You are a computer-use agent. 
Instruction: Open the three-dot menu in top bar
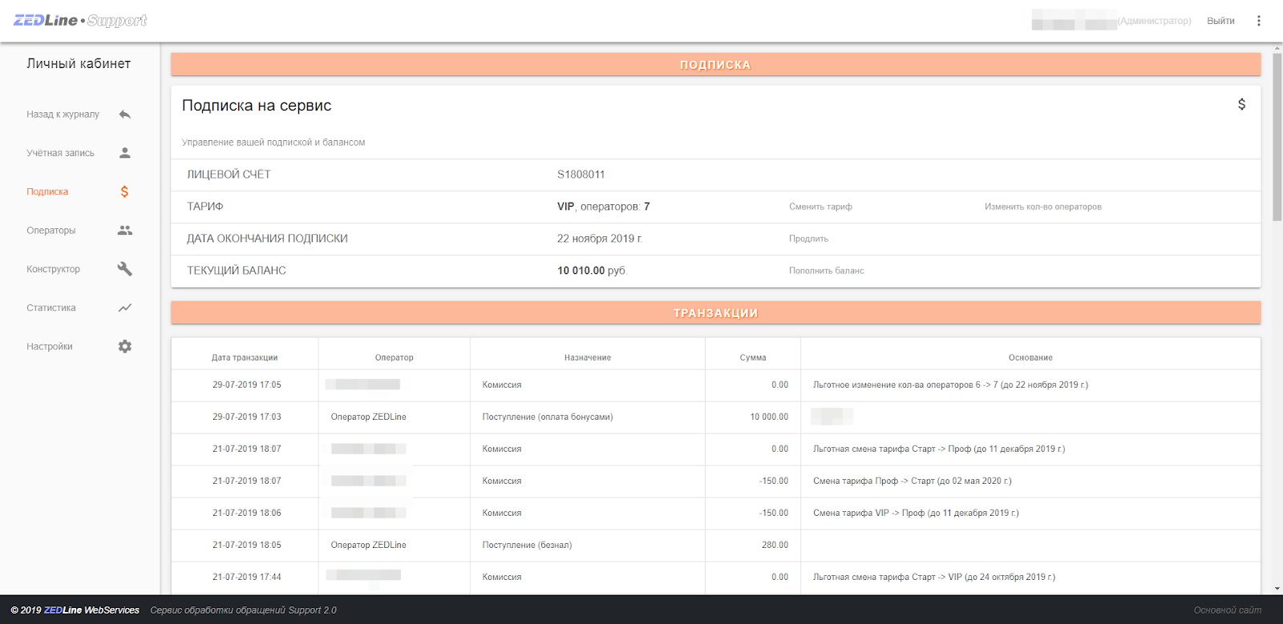point(1258,21)
